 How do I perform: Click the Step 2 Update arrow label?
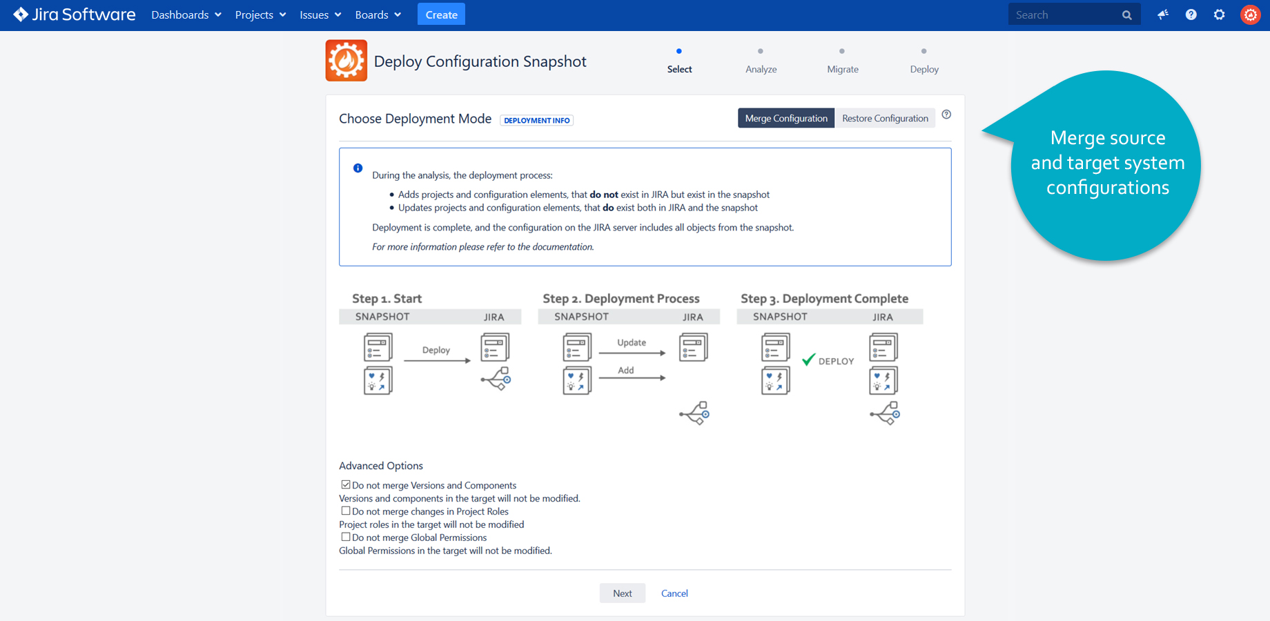point(632,342)
